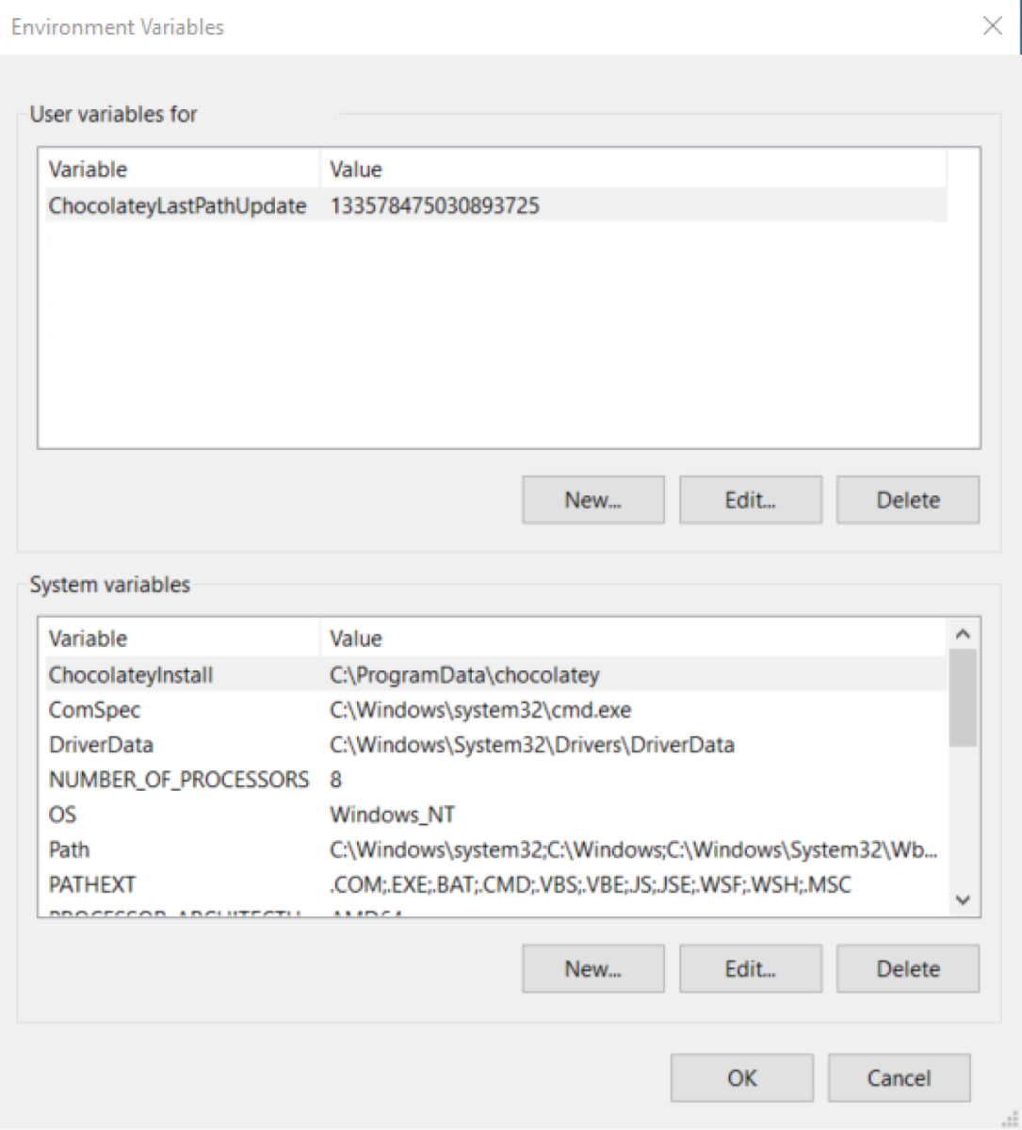Confirm changes with OK
The height and width of the screenshot is (1130, 1022).
[x=741, y=1077]
